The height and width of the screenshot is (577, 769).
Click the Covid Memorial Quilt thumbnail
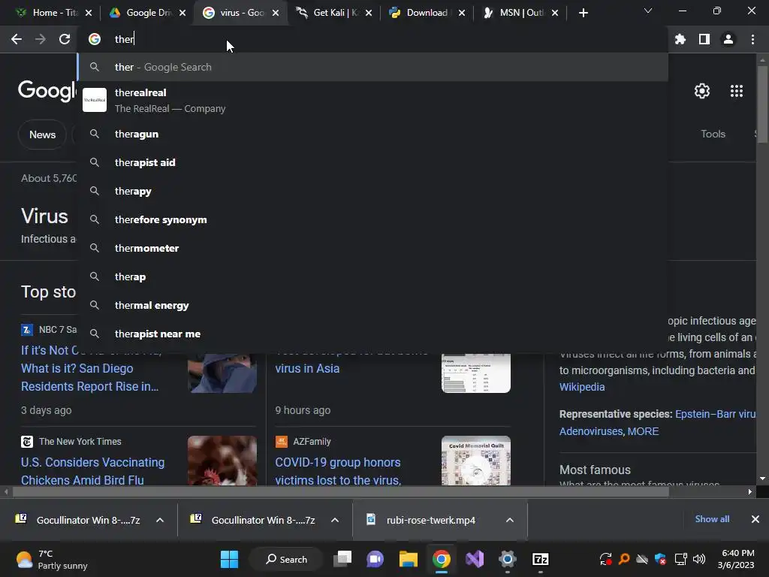[x=475, y=461]
